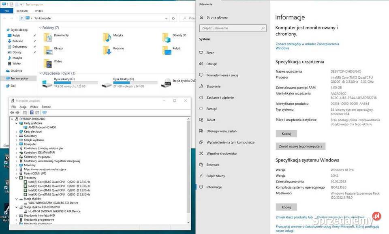This screenshot has height=234, width=389.
Task: Open Ekran settings in sidebar
Action: (x=210, y=53)
